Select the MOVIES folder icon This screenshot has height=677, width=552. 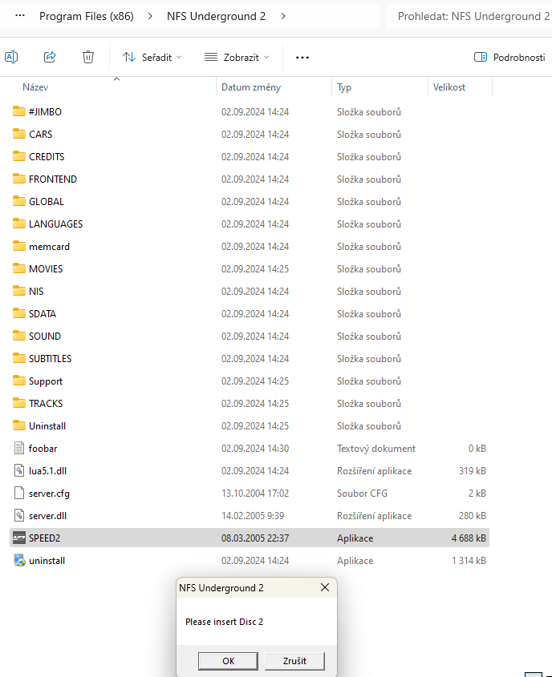(19, 268)
